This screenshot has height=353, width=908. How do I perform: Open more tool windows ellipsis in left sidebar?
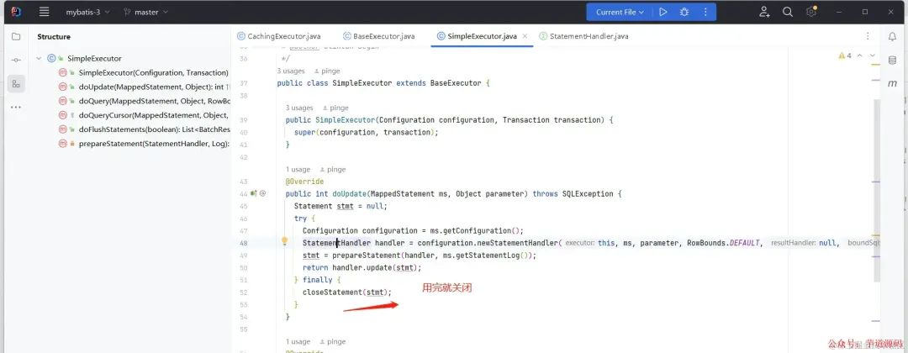16,107
